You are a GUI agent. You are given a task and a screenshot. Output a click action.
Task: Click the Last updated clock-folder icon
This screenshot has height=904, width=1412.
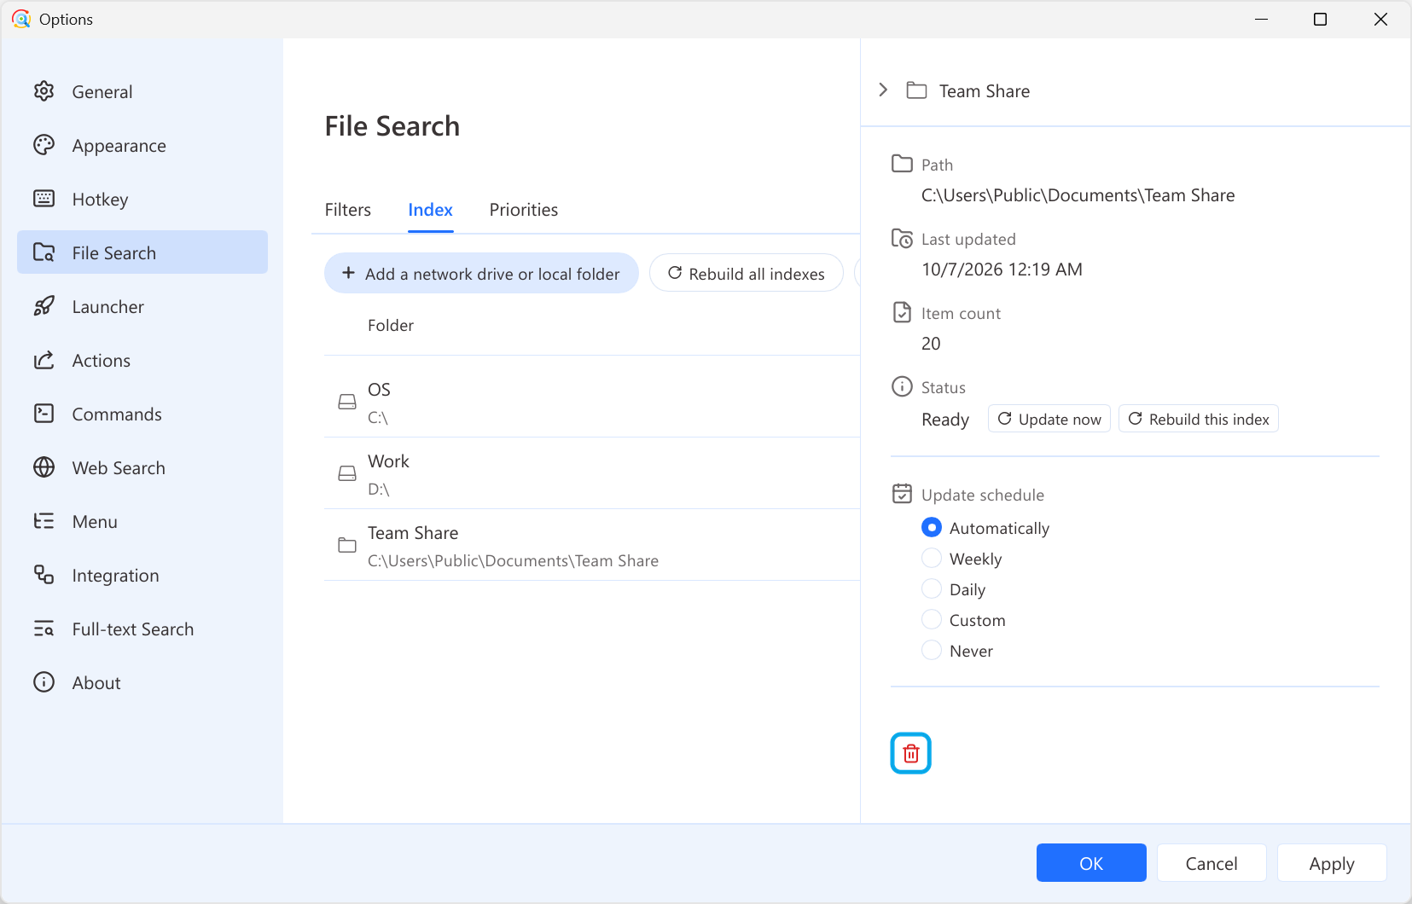tap(902, 238)
